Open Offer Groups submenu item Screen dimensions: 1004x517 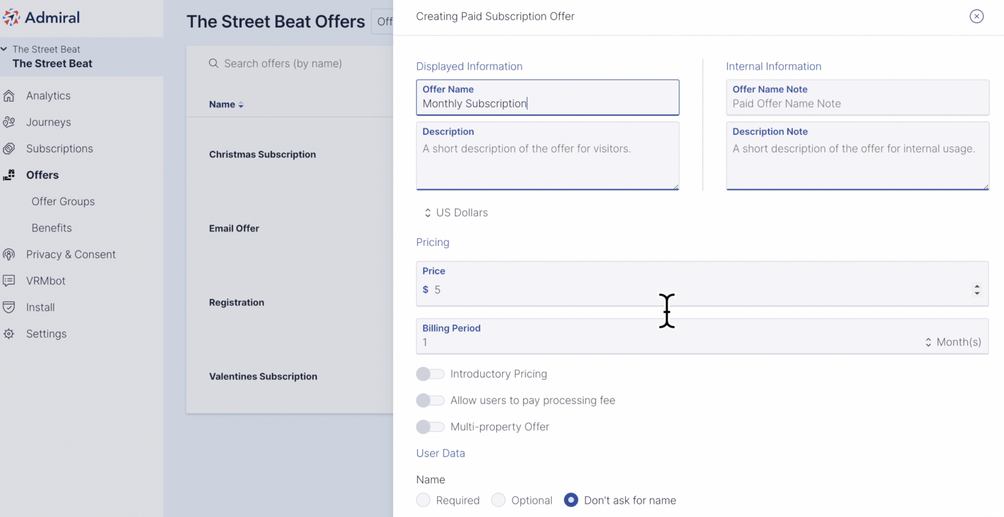click(63, 201)
